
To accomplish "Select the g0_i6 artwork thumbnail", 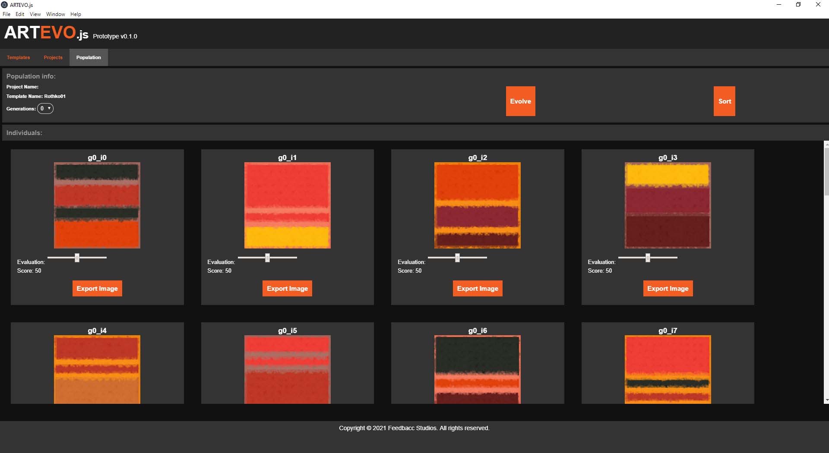I will 478,370.
